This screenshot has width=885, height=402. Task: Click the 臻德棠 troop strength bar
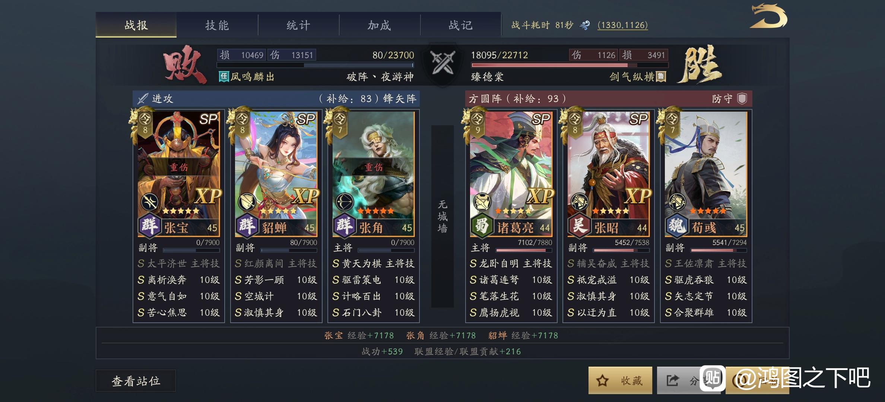pyautogui.click(x=569, y=65)
